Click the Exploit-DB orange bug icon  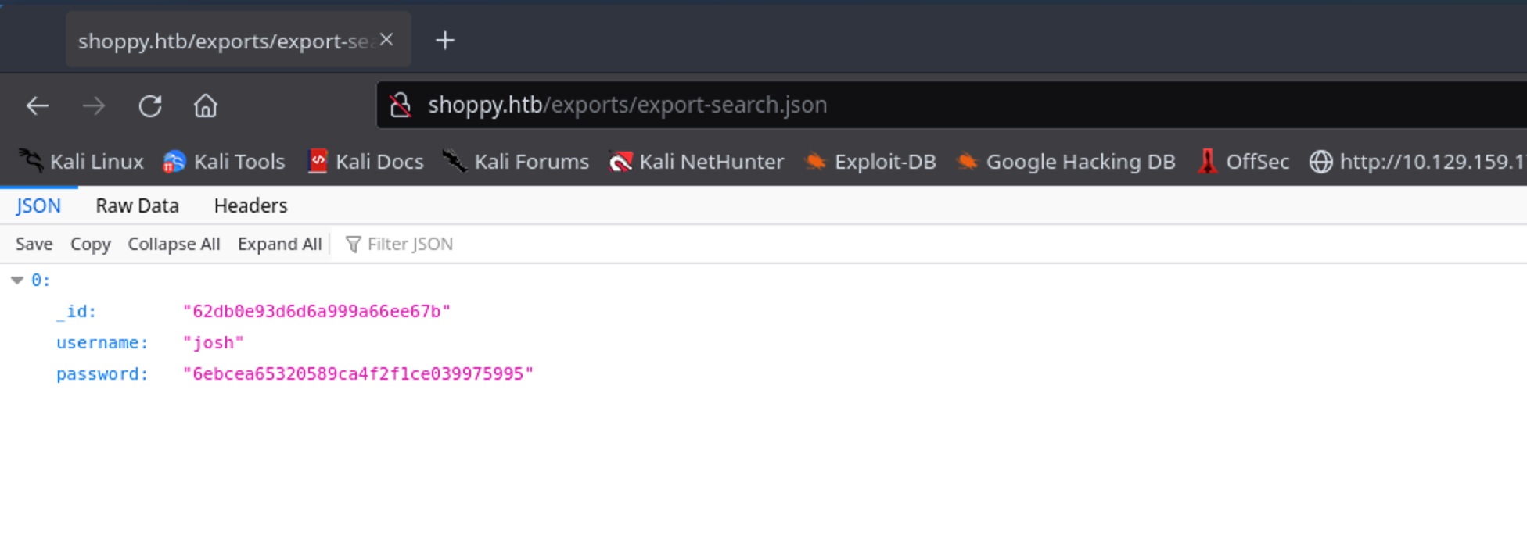click(x=815, y=161)
